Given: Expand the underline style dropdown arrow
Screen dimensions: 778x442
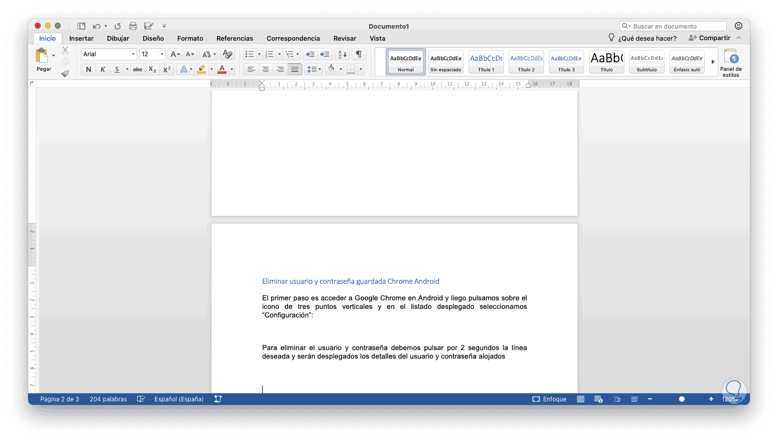Looking at the screenshot, I should 127,69.
